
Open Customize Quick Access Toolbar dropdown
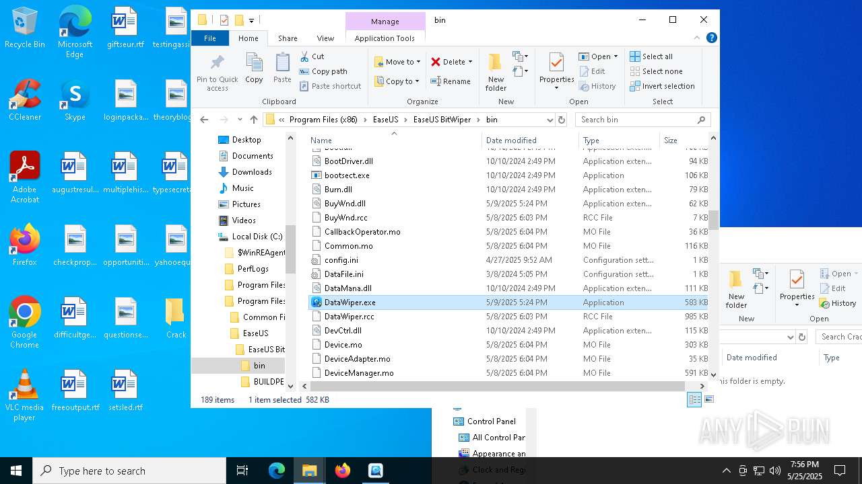click(251, 21)
